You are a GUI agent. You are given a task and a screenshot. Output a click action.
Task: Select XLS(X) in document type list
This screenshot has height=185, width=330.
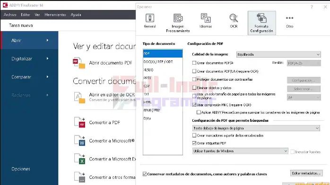[x=163, y=70]
